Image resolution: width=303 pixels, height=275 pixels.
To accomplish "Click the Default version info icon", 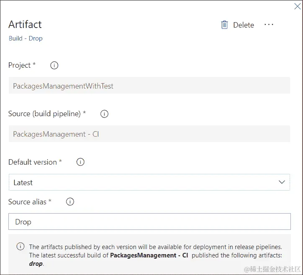I will [80, 162].
